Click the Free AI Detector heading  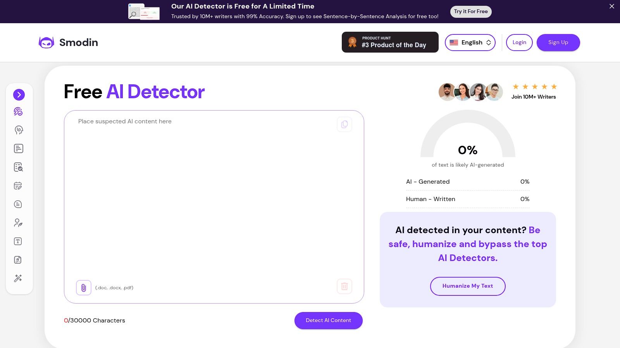click(x=134, y=92)
